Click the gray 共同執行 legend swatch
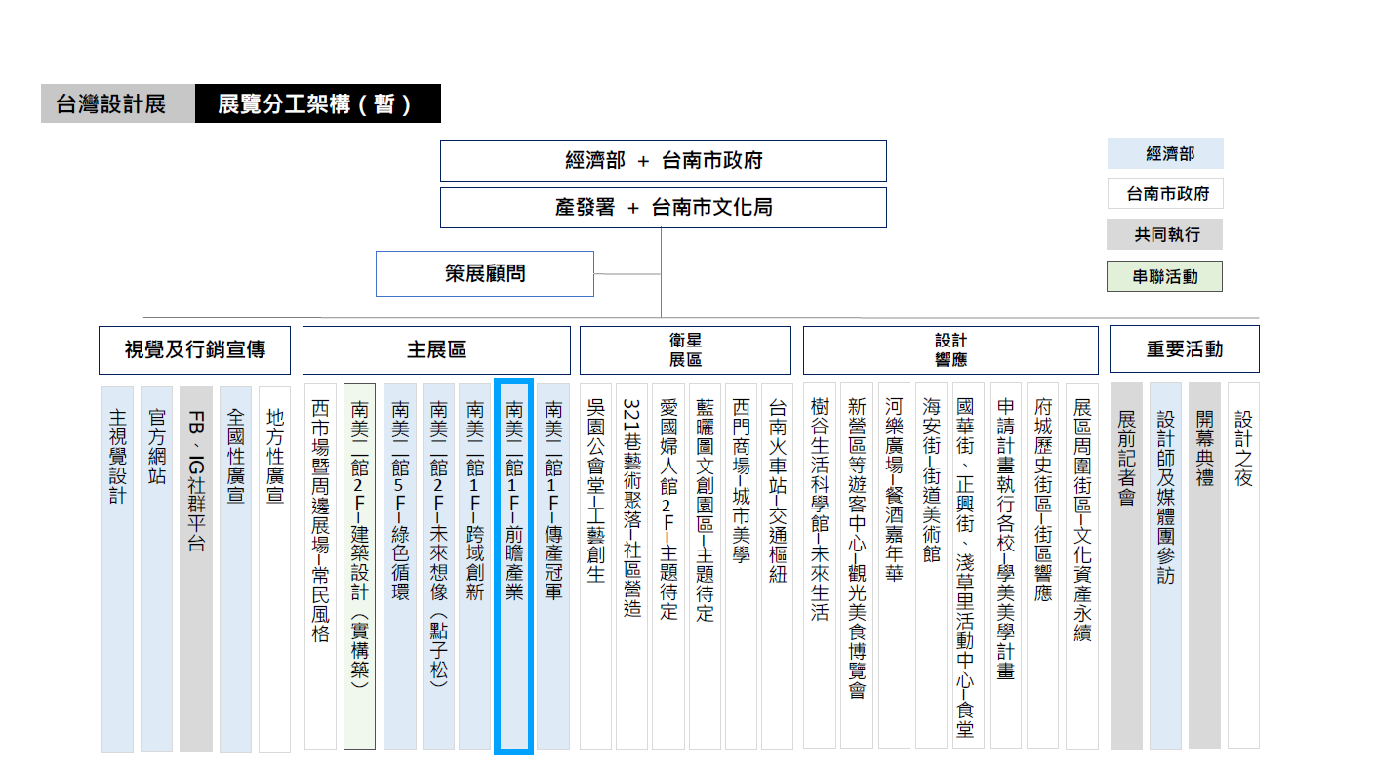The width and height of the screenshot is (1375, 774). 1164,235
